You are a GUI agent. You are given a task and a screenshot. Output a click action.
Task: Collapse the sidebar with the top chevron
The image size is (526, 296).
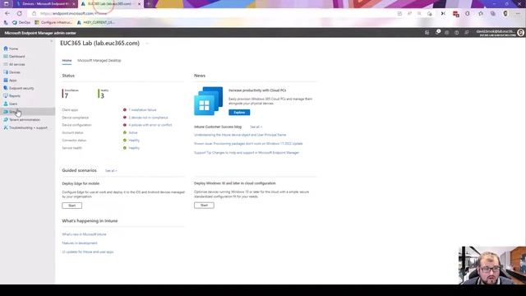tap(51, 41)
